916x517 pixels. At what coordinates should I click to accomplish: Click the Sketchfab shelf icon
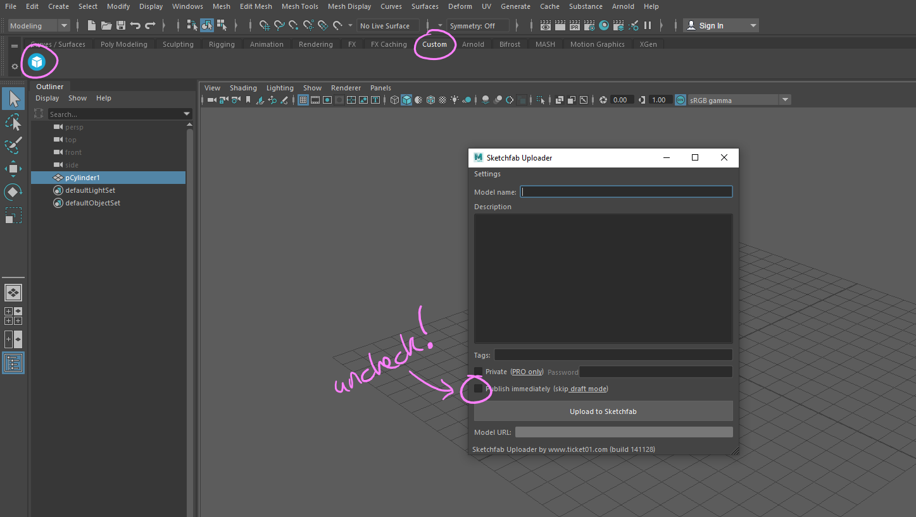click(x=37, y=62)
